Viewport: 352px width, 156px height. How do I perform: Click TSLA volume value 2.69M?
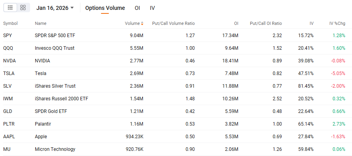(137, 73)
